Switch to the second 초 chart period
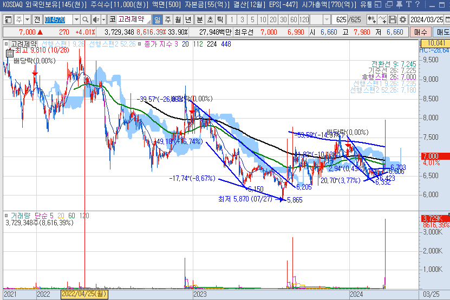The width and height of the screenshot is (450, 300). pos(210,19)
